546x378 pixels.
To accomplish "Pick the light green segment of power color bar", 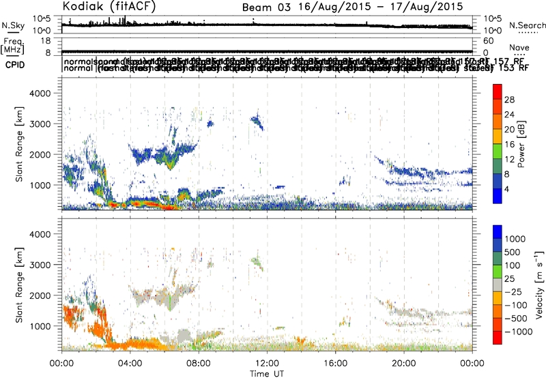I will [498, 151].
